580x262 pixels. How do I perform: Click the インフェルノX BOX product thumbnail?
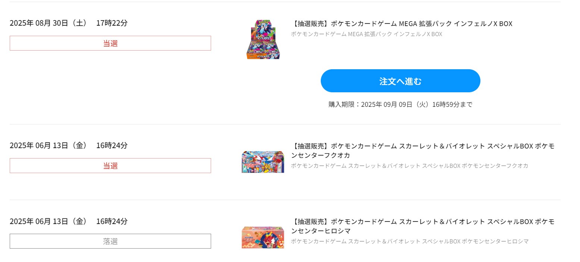click(x=263, y=39)
